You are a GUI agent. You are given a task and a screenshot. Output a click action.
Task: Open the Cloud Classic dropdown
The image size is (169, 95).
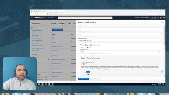52,18
